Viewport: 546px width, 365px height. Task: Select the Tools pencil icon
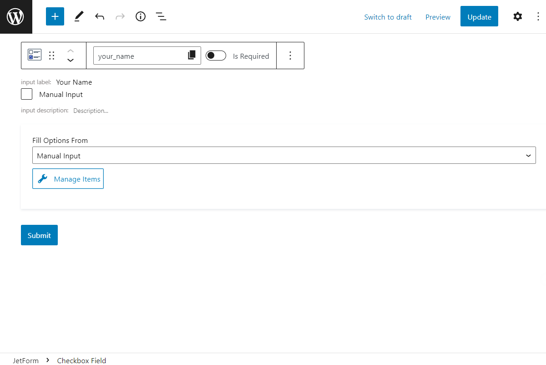pos(78,16)
